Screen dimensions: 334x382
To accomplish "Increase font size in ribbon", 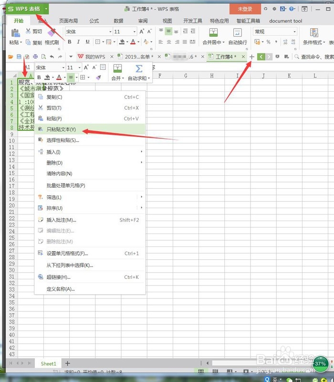I will (142, 31).
